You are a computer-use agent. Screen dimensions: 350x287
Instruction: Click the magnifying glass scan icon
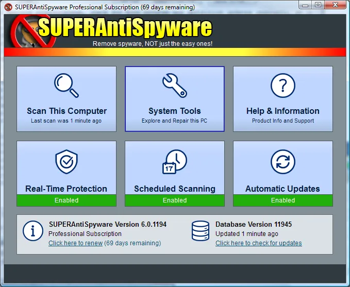(x=66, y=86)
